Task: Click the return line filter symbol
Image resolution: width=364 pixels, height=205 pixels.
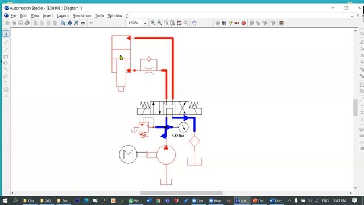Action: click(195, 141)
